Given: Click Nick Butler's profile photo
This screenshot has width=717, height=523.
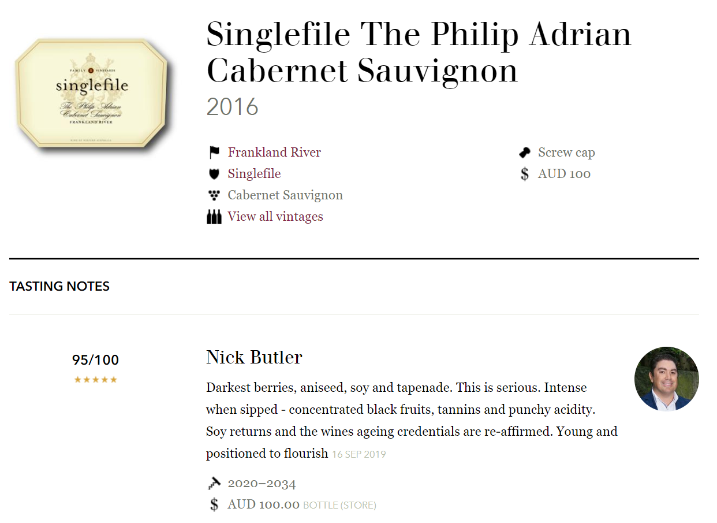Looking at the screenshot, I should coord(667,379).
